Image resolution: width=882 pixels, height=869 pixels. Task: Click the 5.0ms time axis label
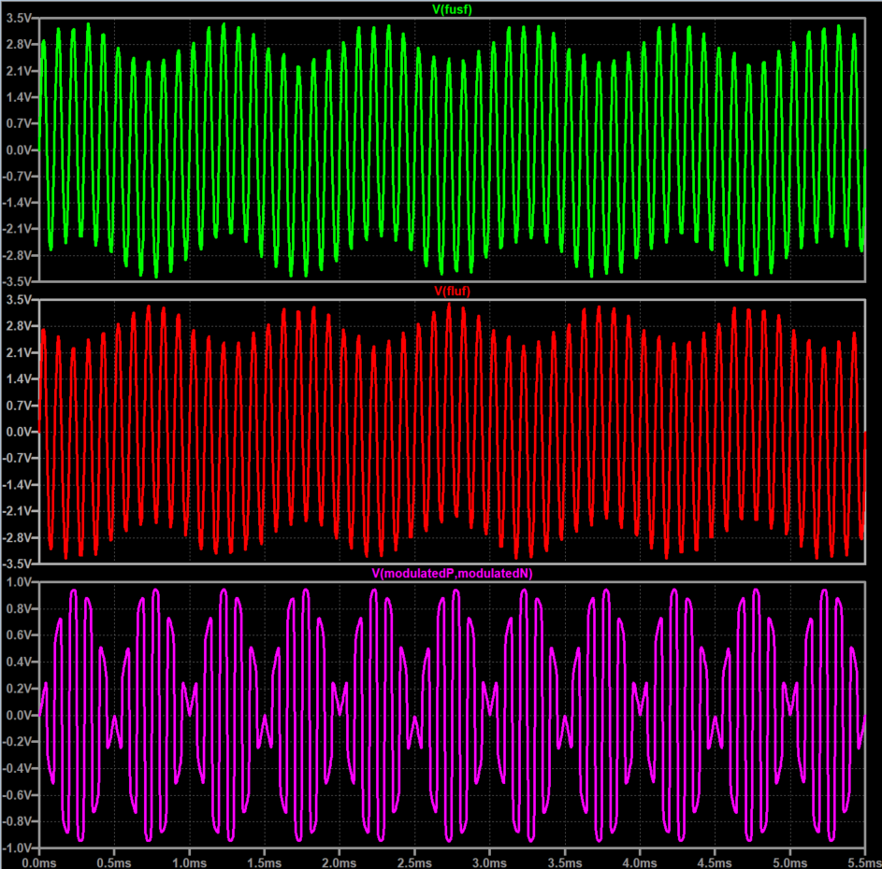point(789,862)
